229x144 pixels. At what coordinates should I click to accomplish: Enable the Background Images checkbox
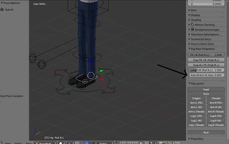pos(193,29)
